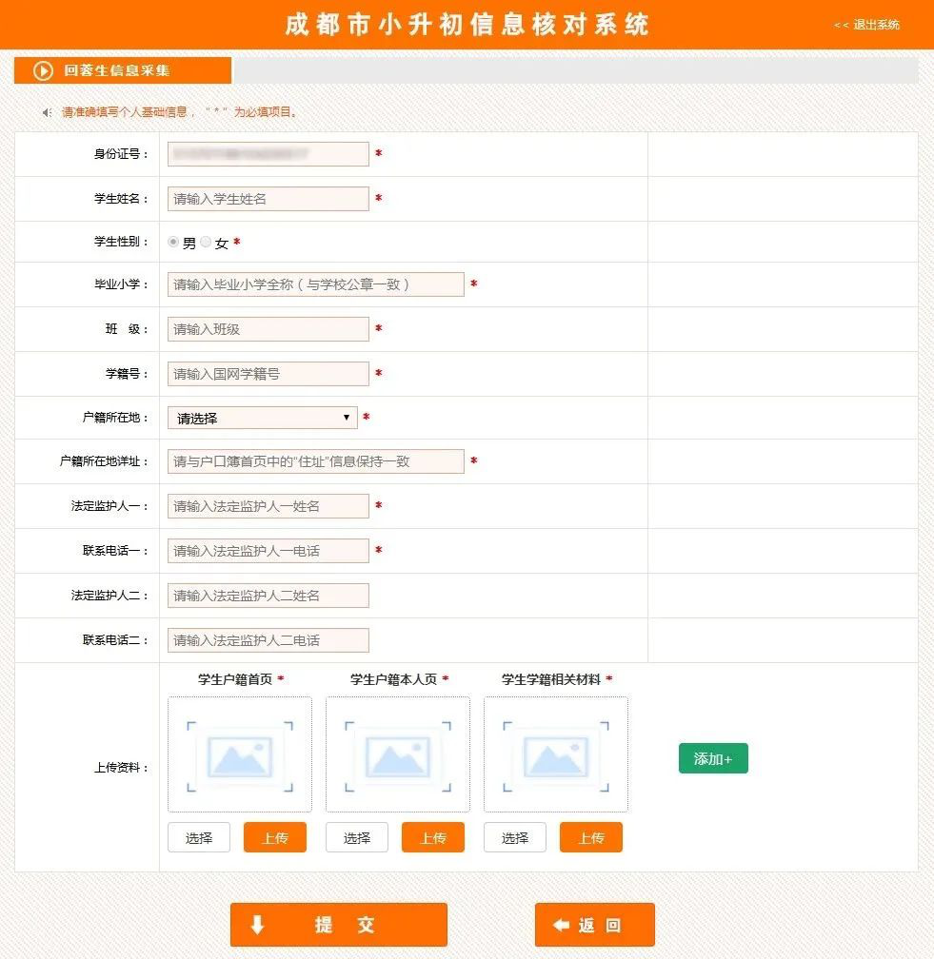Focus the 联系电话一 phone field
Image resolution: width=934 pixels, height=959 pixels.
[268, 551]
